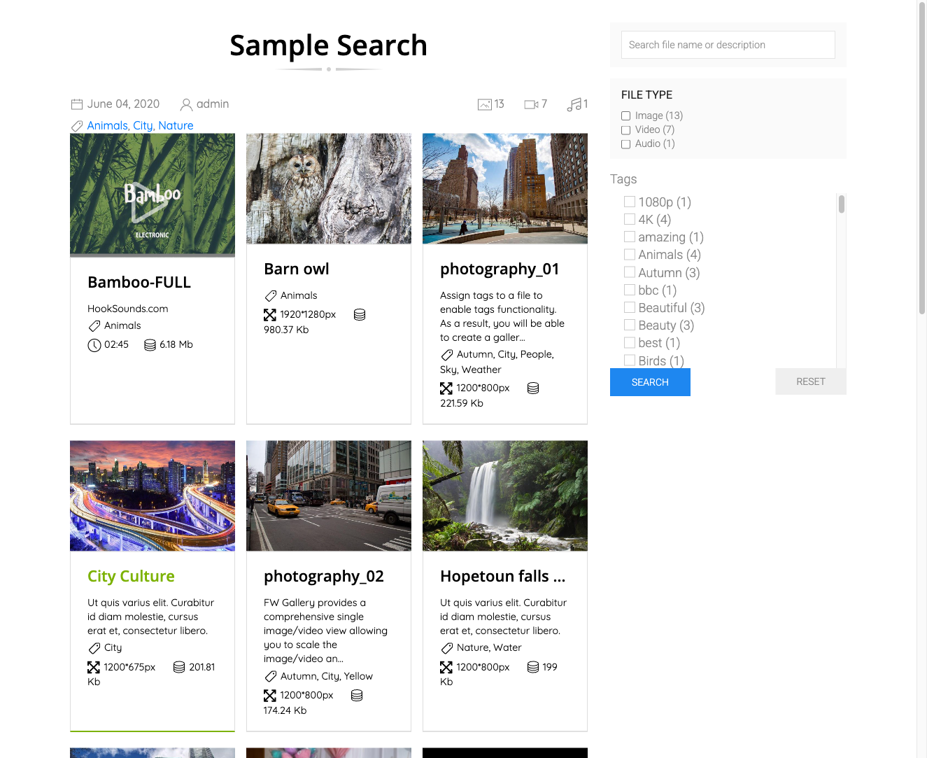Click the file size icon on photography_01 card
Image resolution: width=927 pixels, height=758 pixels.
point(533,387)
